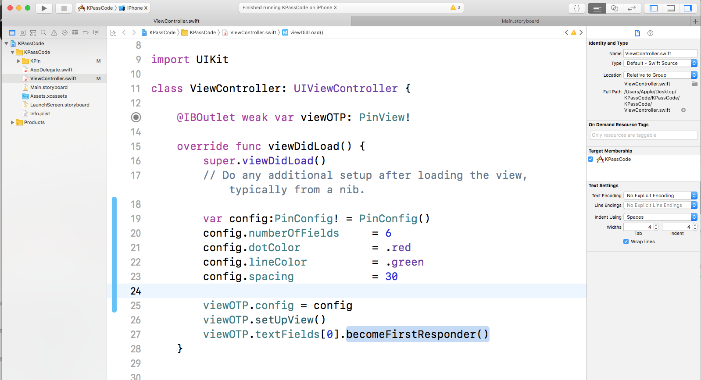Open the Find navigator magnifier icon

[43, 32]
